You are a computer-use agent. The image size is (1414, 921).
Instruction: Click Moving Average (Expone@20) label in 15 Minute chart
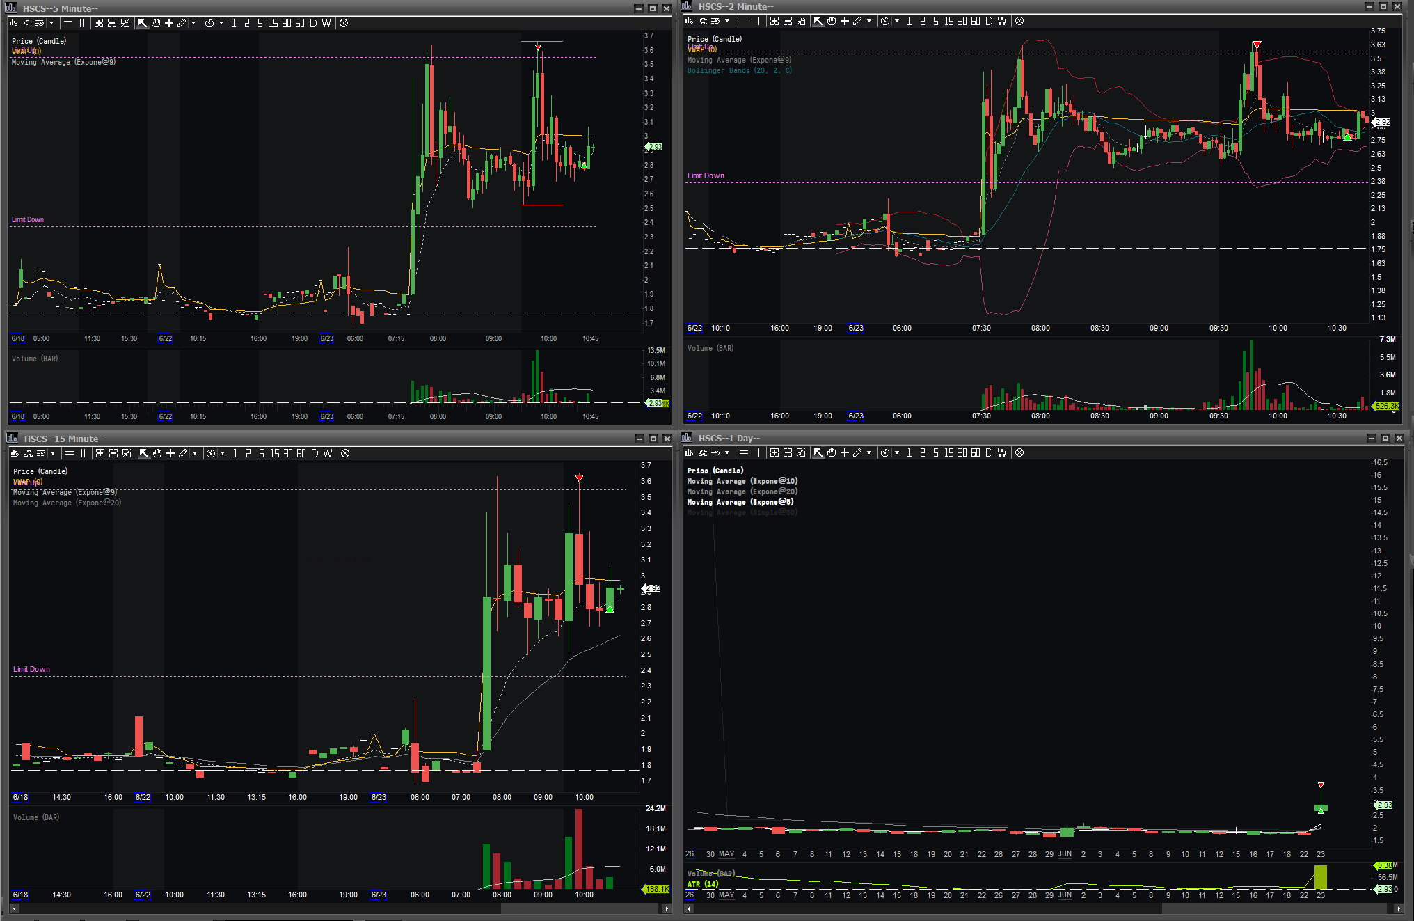(x=67, y=503)
